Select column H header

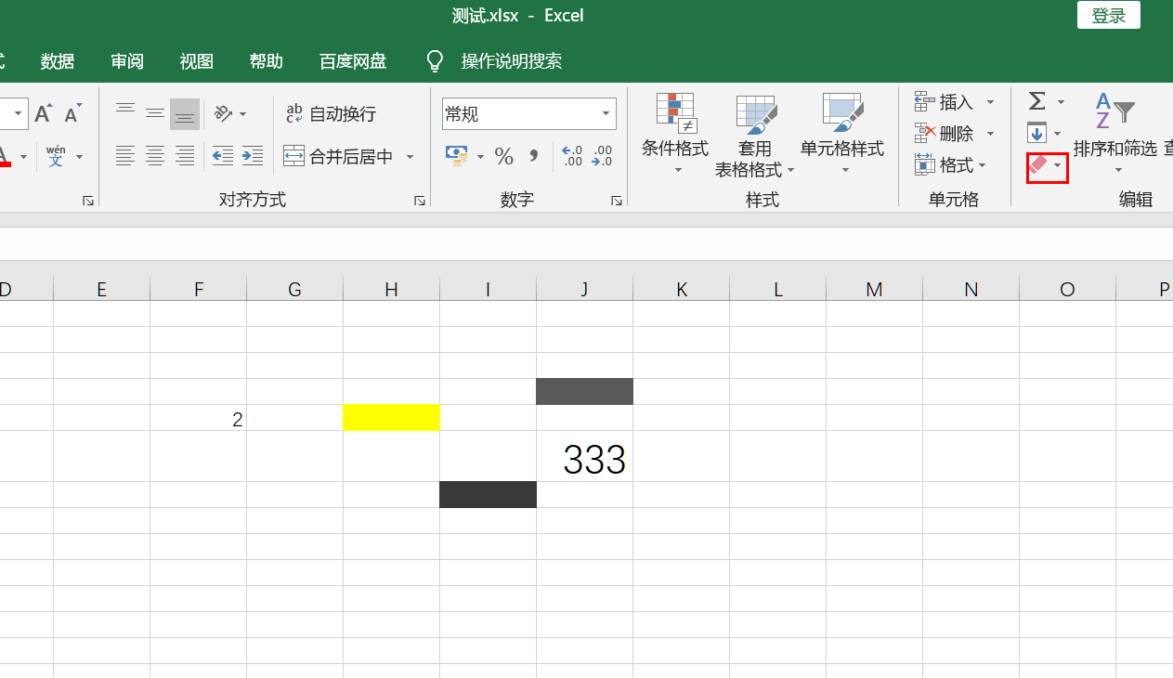[392, 290]
